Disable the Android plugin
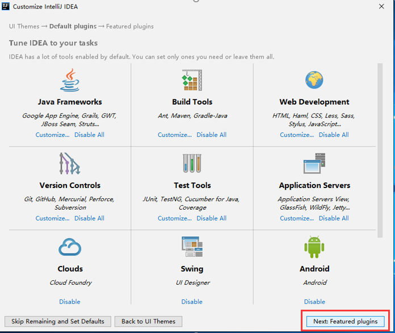This screenshot has height=333, width=395. coord(314,302)
